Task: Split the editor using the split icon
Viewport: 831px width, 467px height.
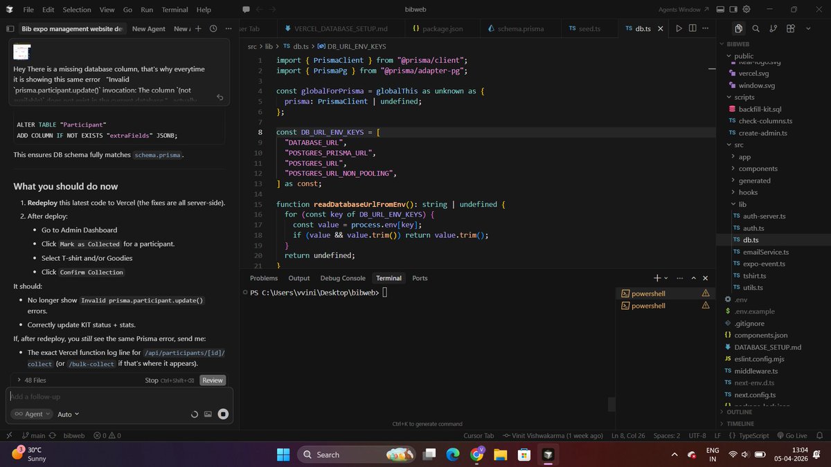Action: pos(691,28)
